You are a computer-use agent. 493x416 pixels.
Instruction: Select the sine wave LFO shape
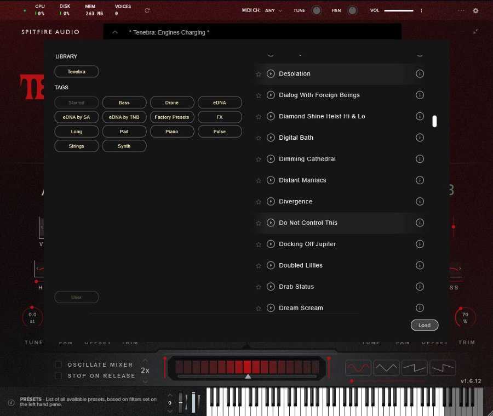pyautogui.click(x=358, y=368)
